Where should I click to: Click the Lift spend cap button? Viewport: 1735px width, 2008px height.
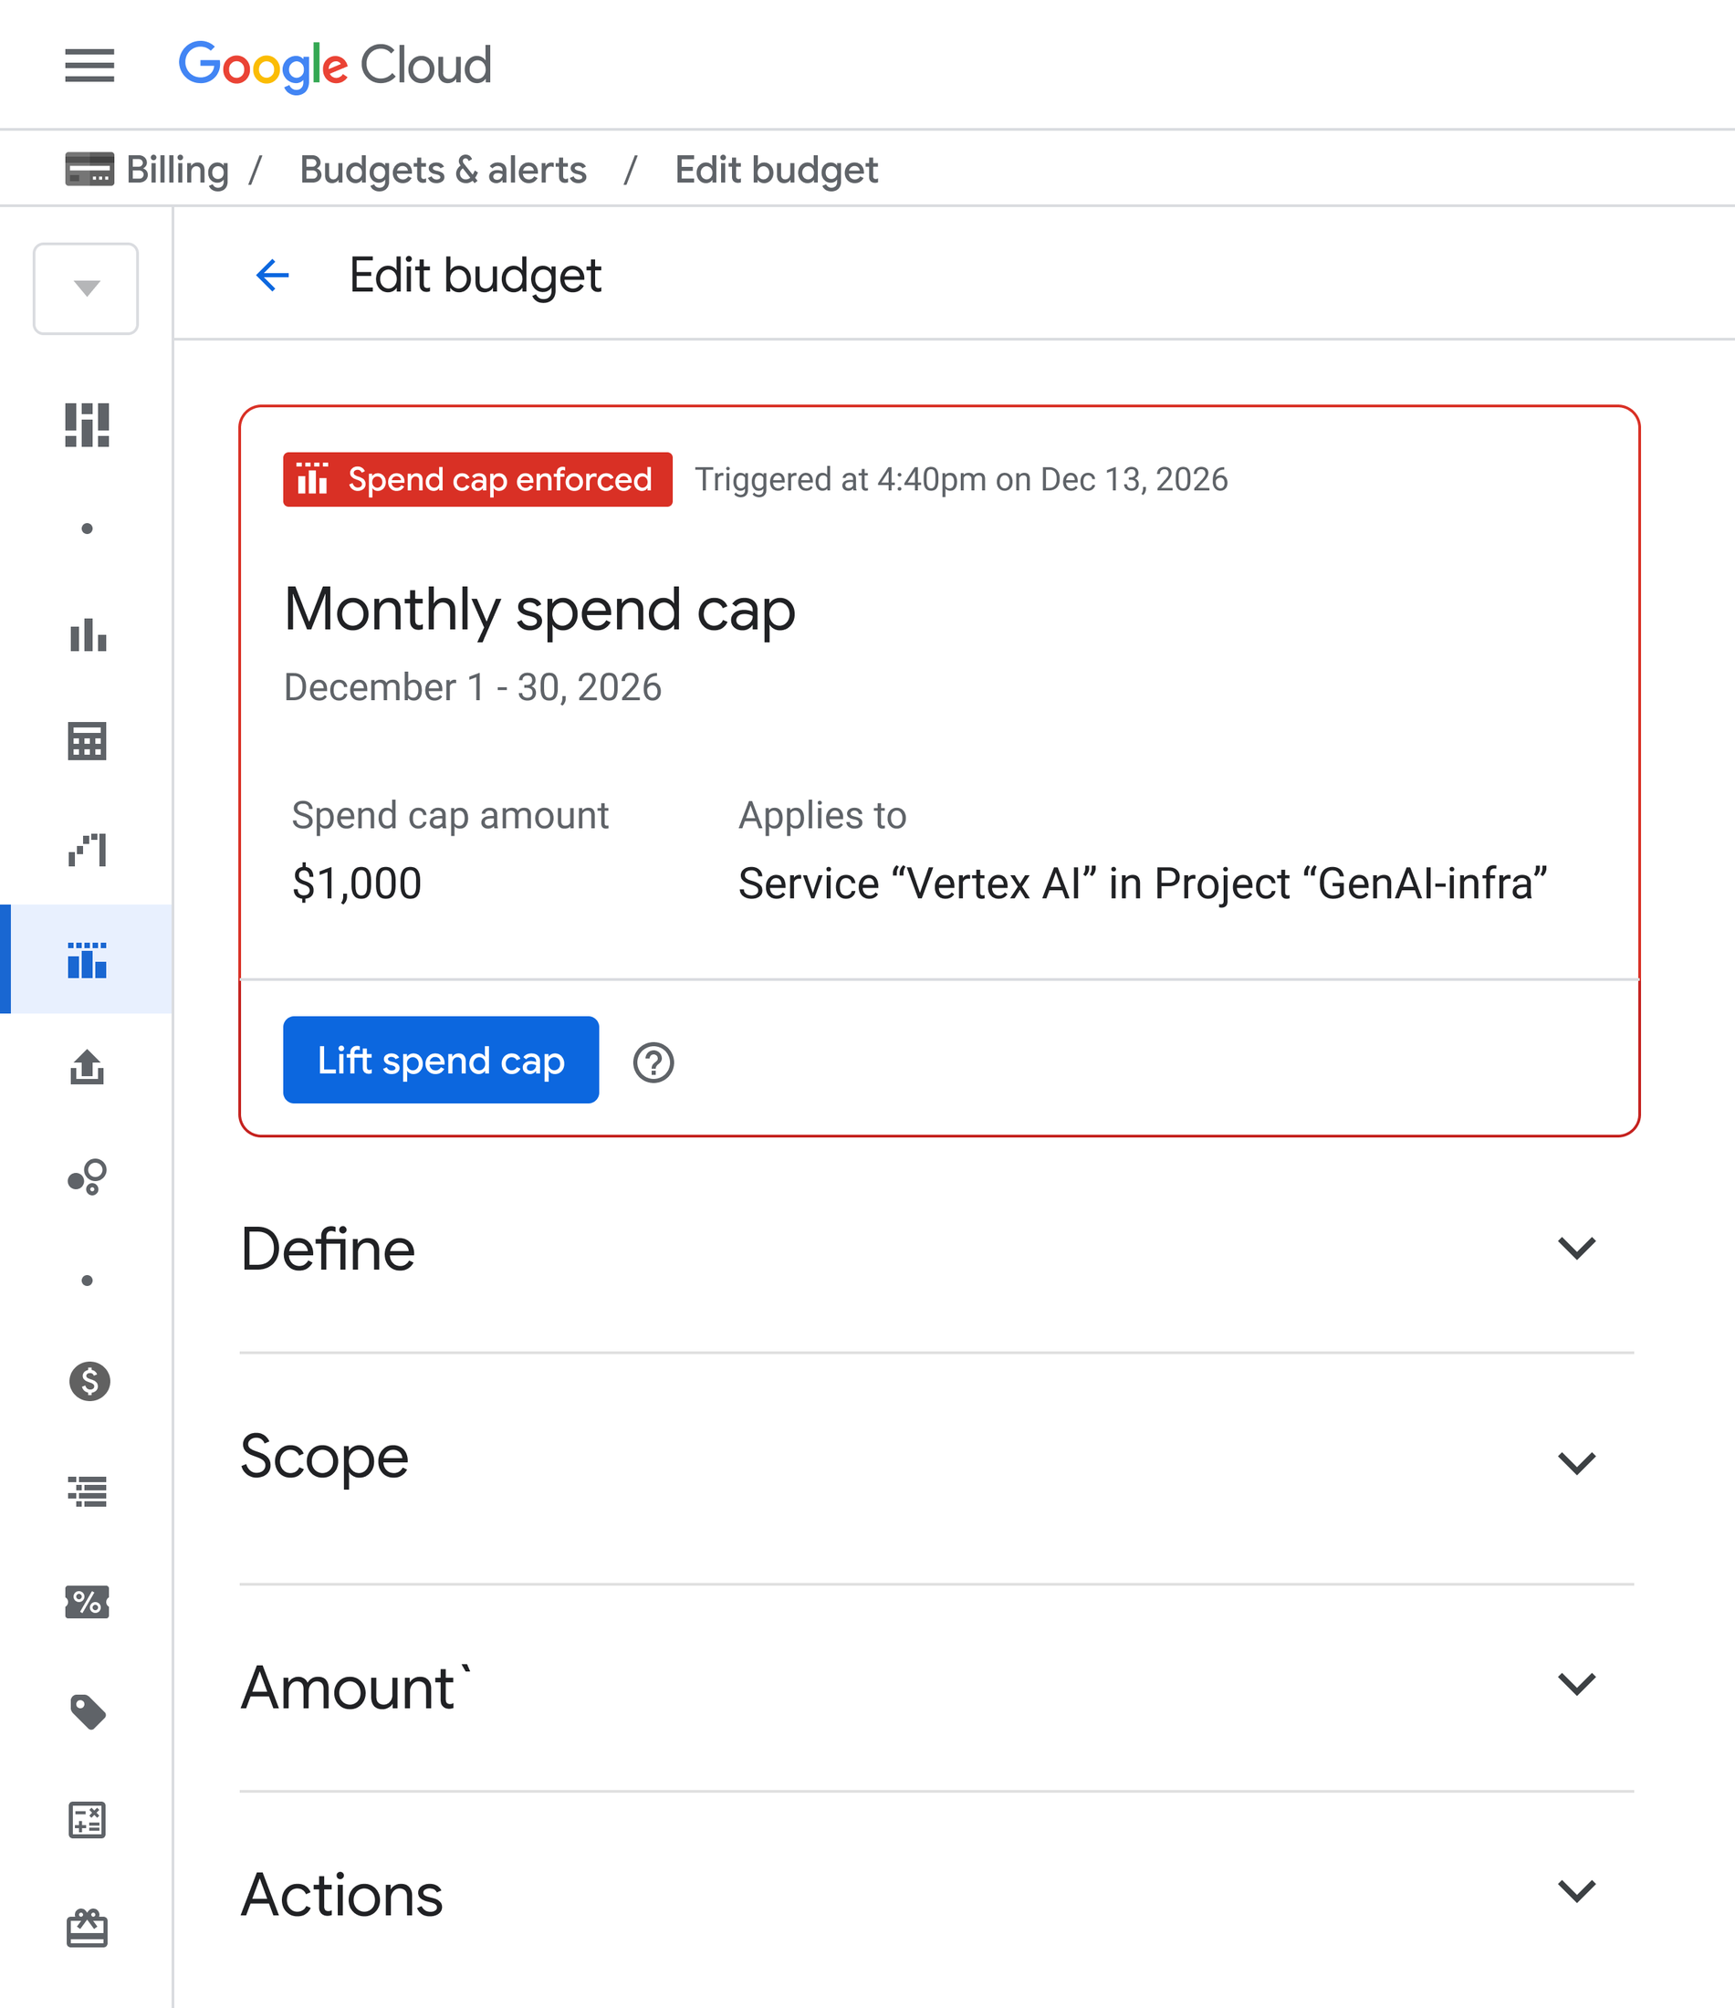441,1060
